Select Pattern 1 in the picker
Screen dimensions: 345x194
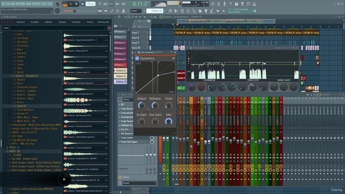point(120,31)
